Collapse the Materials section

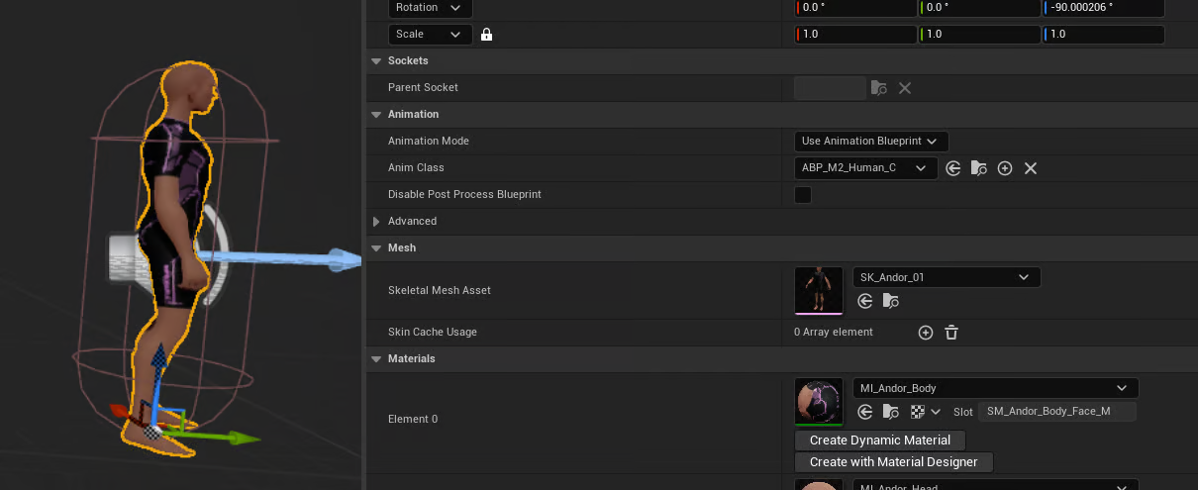[x=376, y=359]
